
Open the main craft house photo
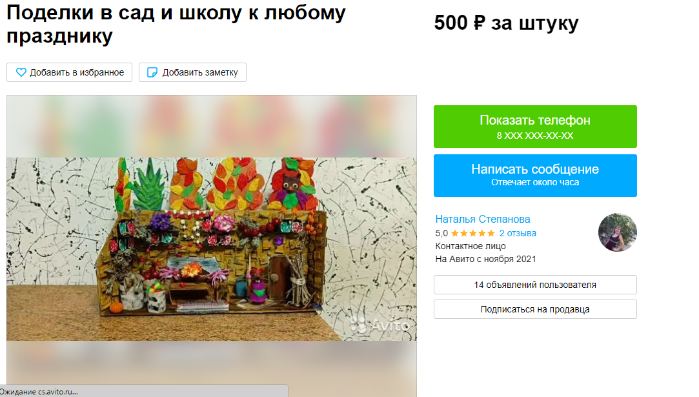point(212,249)
